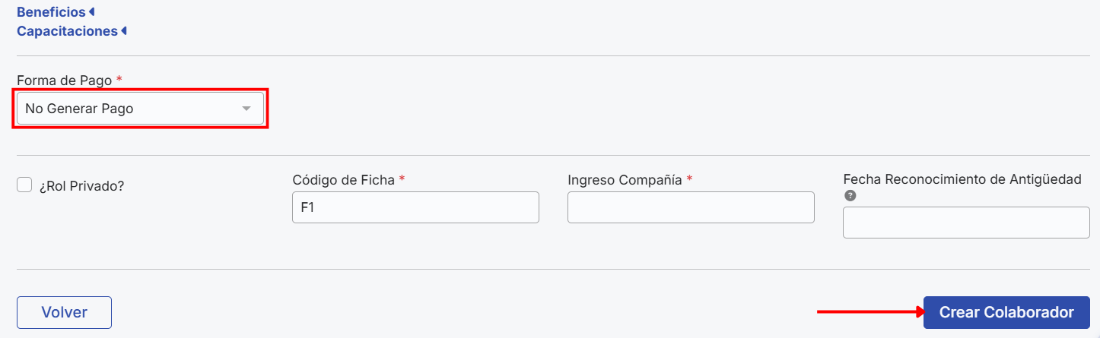Click the Ingreso Compañía label
Viewport: 1100px width, 338px height.
625,180
